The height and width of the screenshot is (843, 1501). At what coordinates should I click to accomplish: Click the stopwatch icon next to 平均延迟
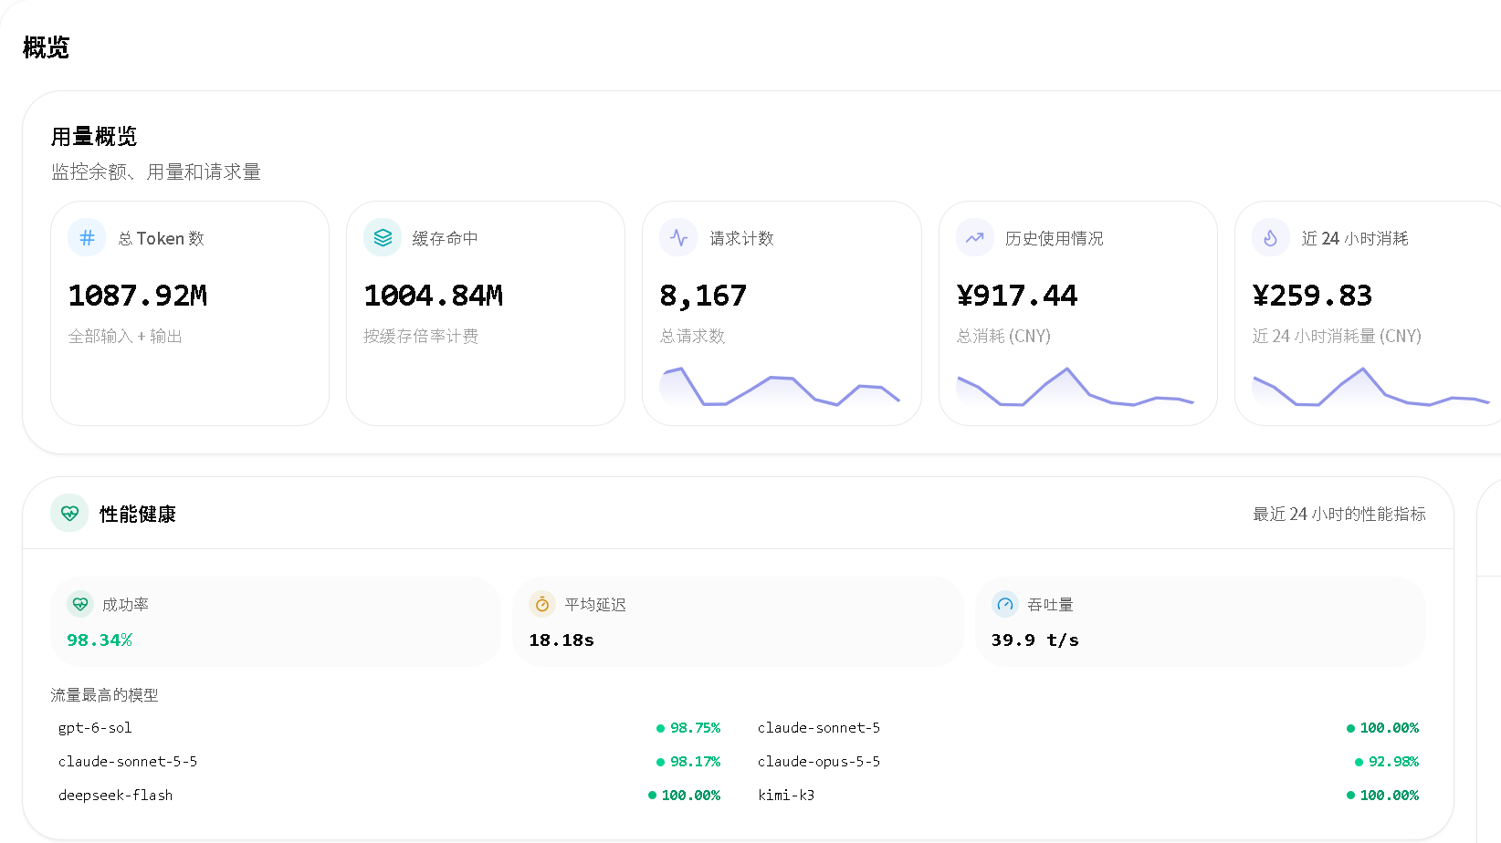tap(542, 604)
